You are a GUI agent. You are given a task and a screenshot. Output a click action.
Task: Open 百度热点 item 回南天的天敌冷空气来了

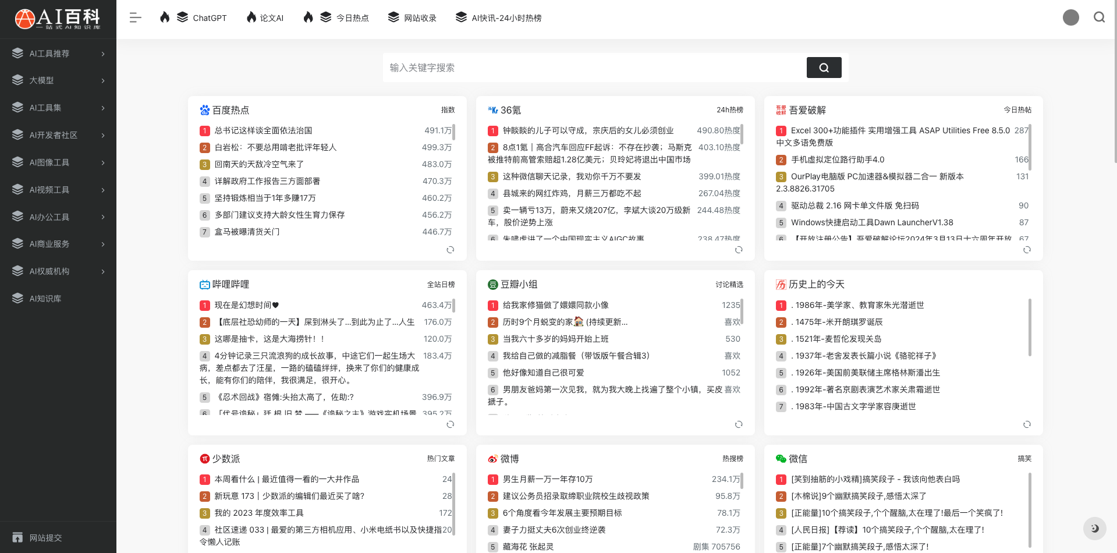(x=259, y=164)
